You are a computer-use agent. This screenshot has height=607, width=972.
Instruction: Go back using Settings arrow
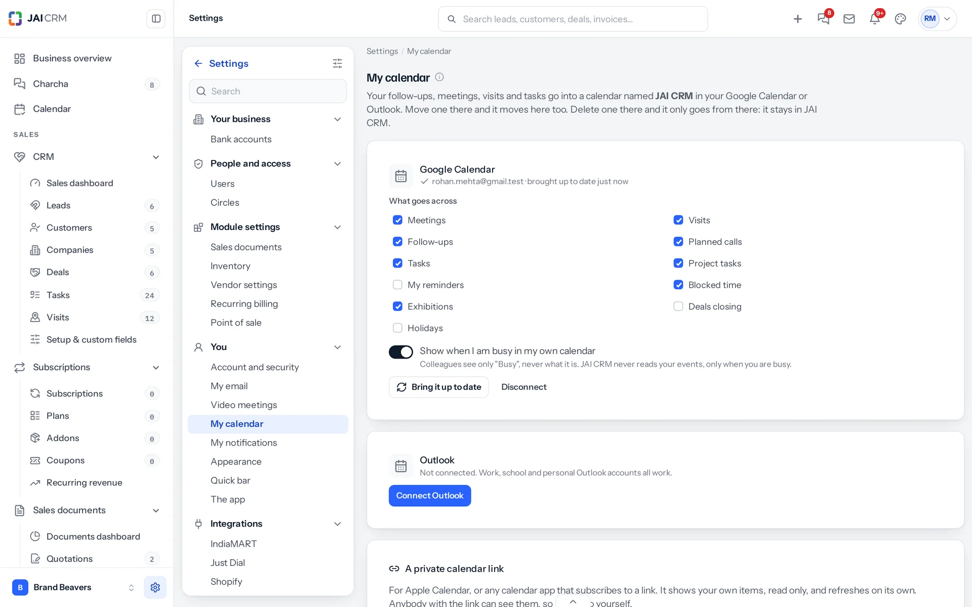coord(198,63)
